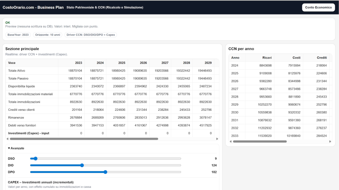The image size is (339, 190).
Task: Click the Ricavi column header
Action: tap(267, 58)
